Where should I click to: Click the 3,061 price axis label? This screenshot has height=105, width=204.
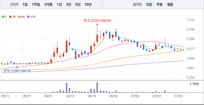click(x=191, y=68)
